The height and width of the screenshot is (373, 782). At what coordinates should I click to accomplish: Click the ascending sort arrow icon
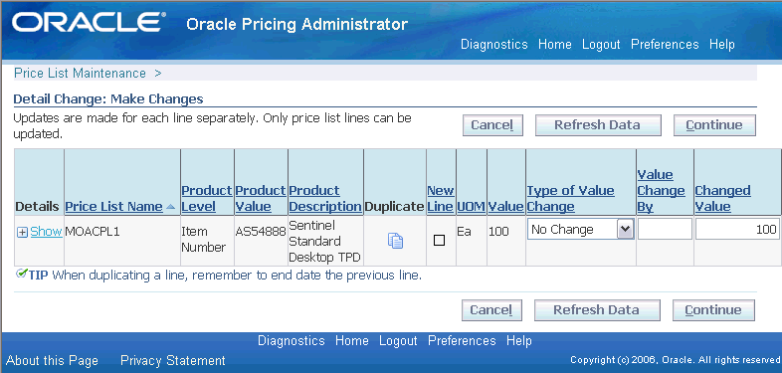[x=170, y=207]
